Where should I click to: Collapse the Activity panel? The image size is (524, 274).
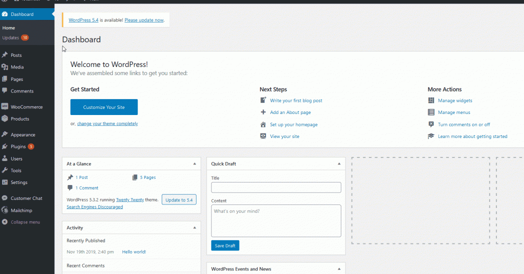194,227
